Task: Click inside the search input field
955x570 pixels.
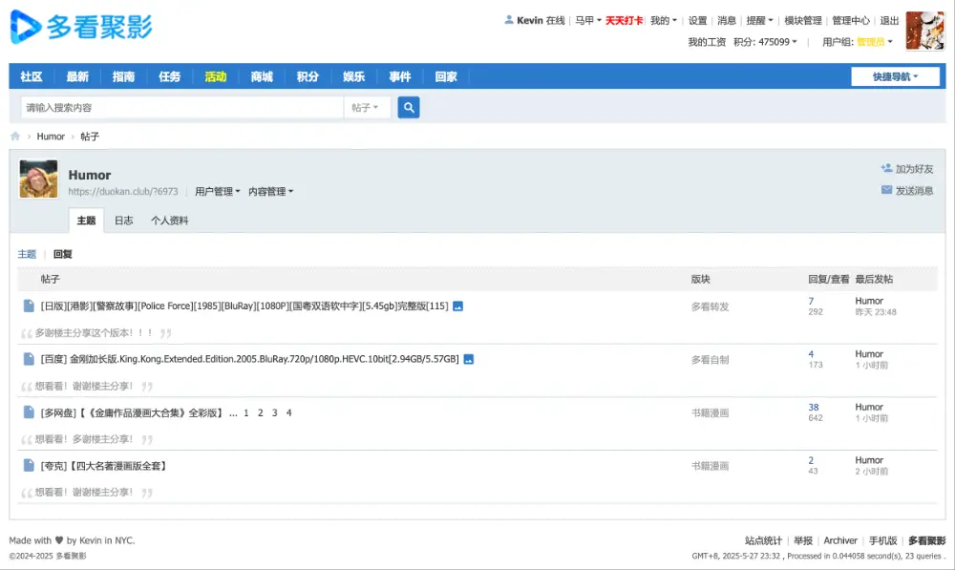Action: pyautogui.click(x=172, y=107)
